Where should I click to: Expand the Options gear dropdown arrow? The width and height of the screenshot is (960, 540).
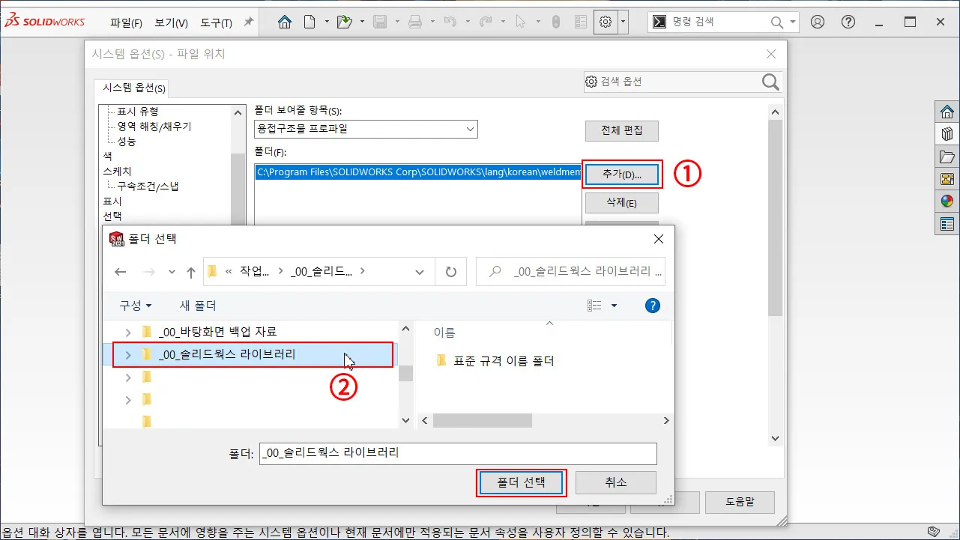623,22
